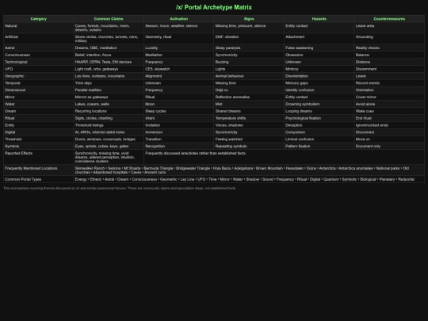Click the 'Drowning symbolism' hazard cell
Viewport: 428px width, 321px height.
pyautogui.click(x=319, y=105)
